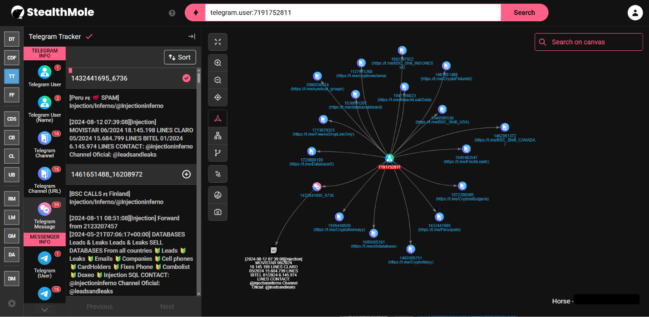Click the FreeAirDropLinkOnly channel node
This screenshot has height=317, width=649.
pyautogui.click(x=323, y=120)
